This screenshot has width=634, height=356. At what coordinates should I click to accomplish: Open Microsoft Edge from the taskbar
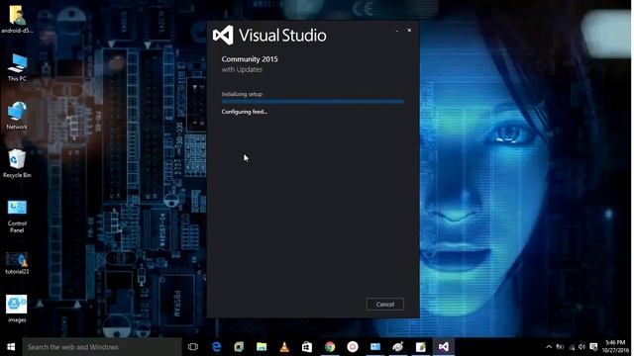(x=216, y=347)
